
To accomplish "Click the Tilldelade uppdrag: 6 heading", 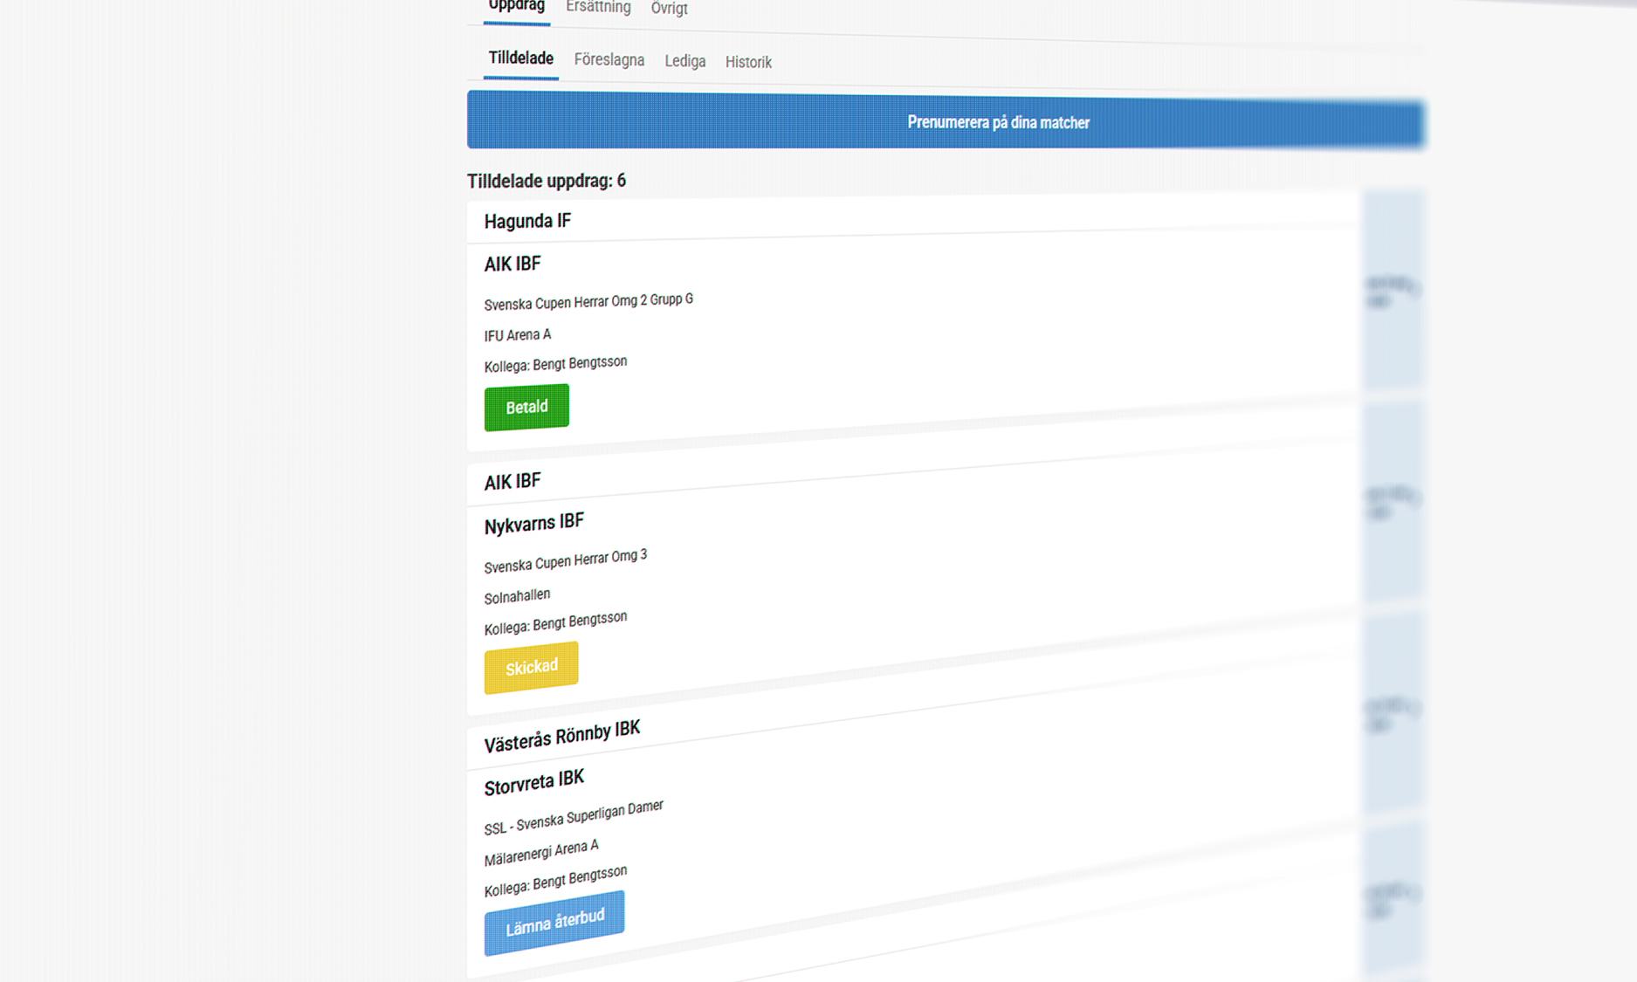I will 547,182.
